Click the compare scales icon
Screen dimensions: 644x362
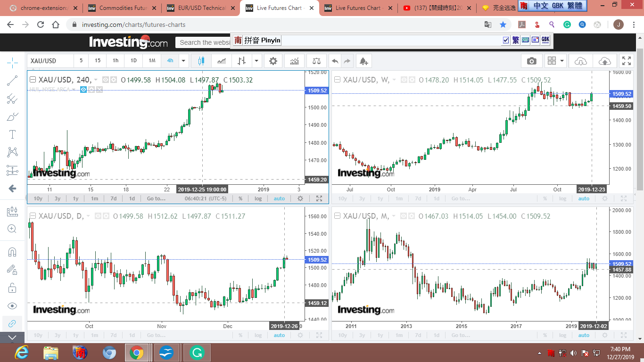click(316, 61)
